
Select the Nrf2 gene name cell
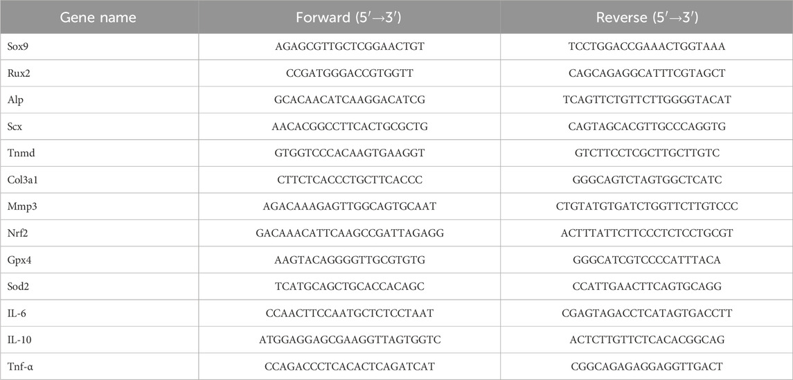(99, 233)
